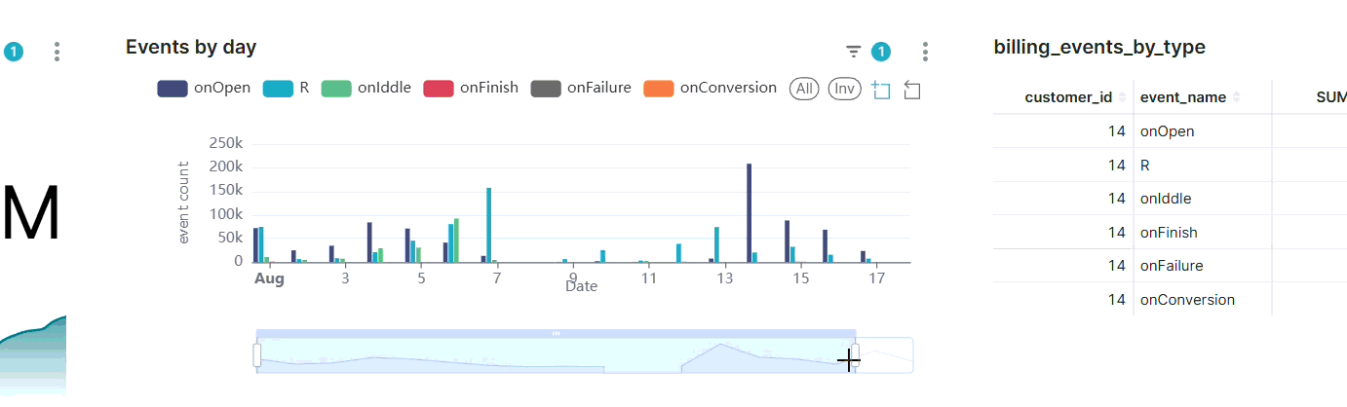The image size is (1347, 407).
Task: Click the Events by day filter count badge
Action: click(x=881, y=52)
